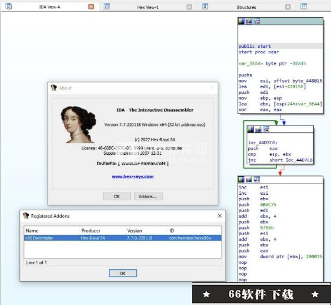Sort addons by the ID column
This screenshot has width=331, height=305.
point(194,231)
